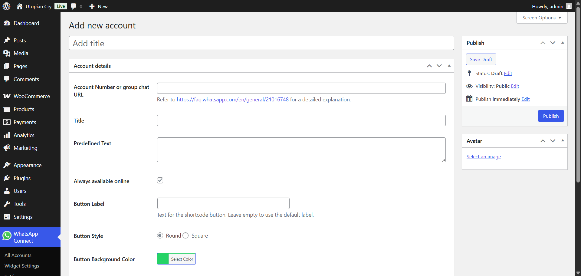Select the Square button style
This screenshot has width=581, height=276.
pyautogui.click(x=185, y=235)
